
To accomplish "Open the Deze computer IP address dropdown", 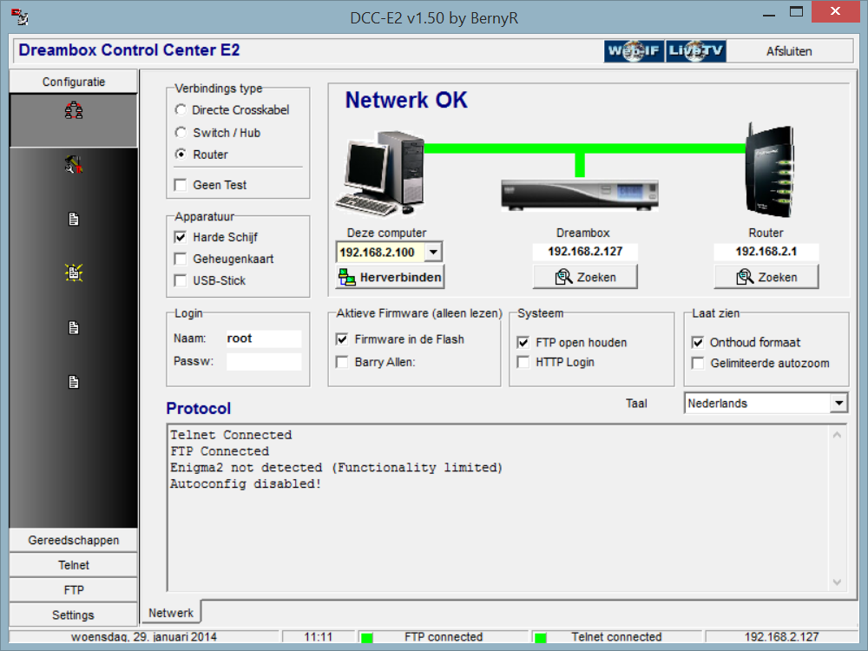I will pyautogui.click(x=433, y=253).
